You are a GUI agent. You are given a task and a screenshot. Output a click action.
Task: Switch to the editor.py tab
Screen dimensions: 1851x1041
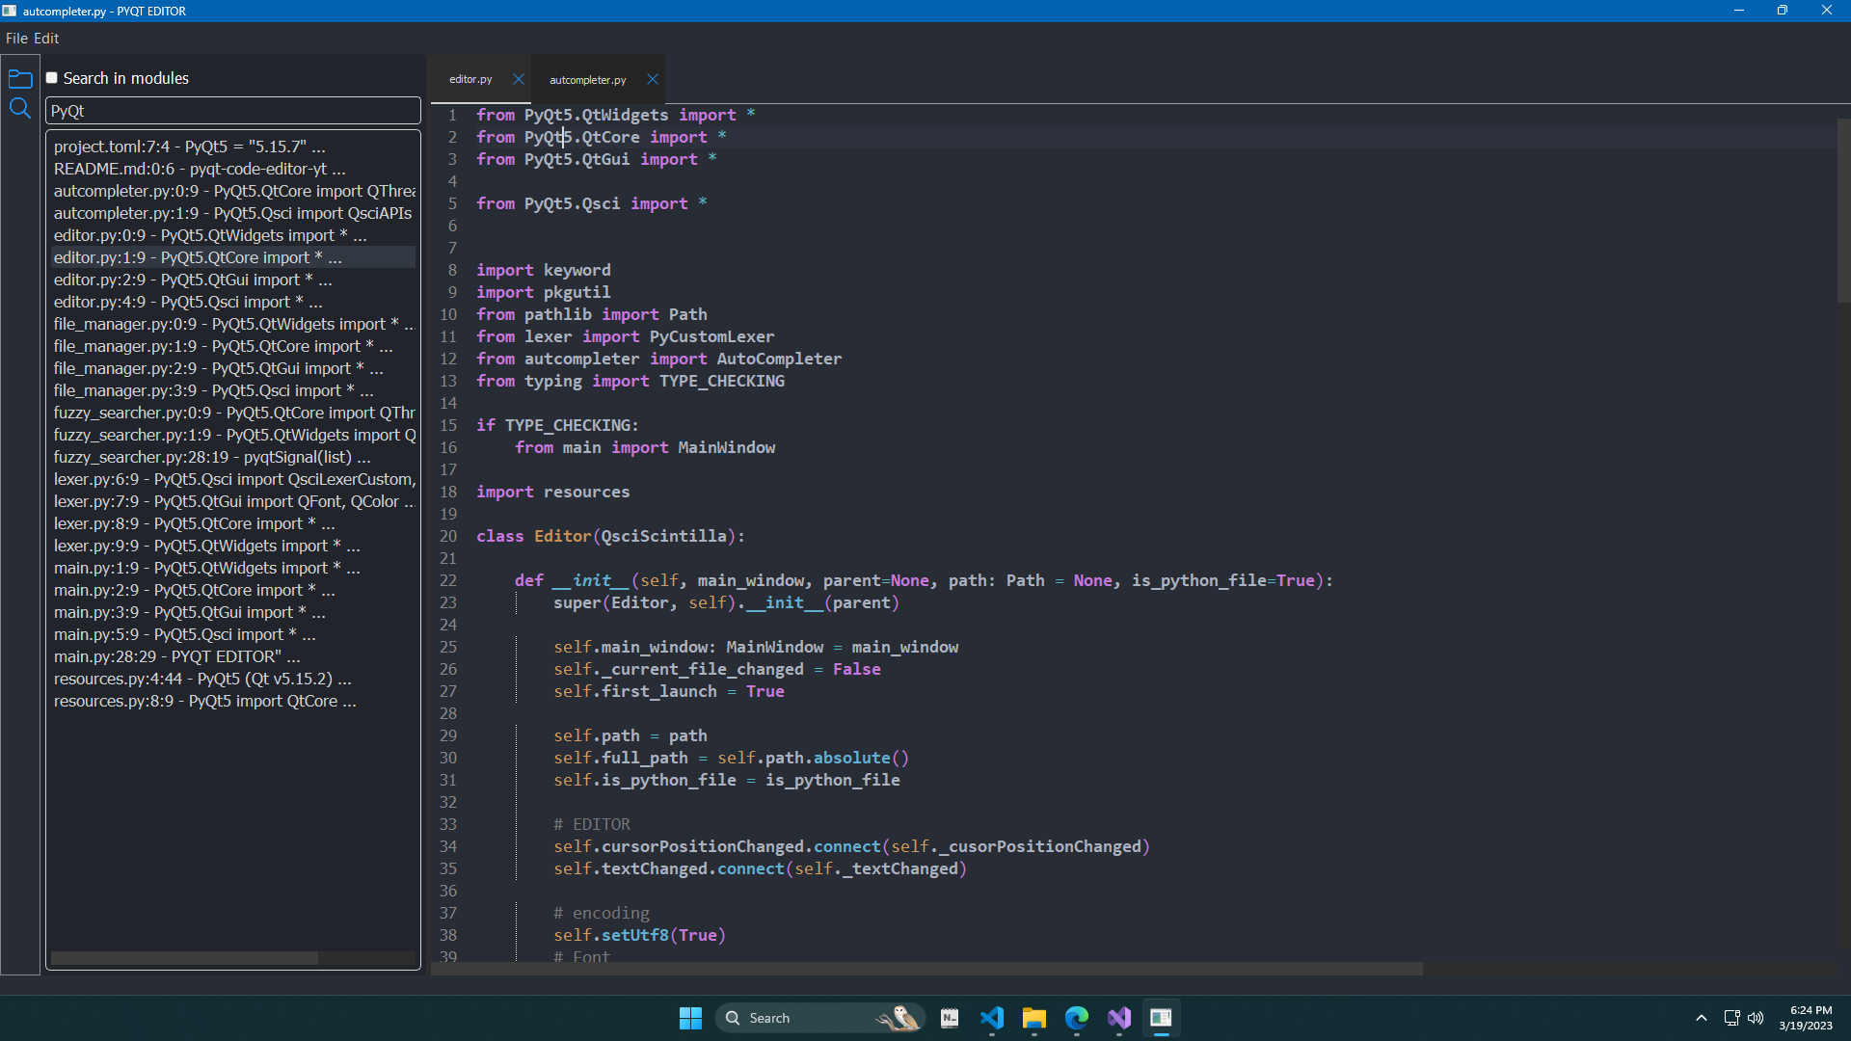coord(470,79)
